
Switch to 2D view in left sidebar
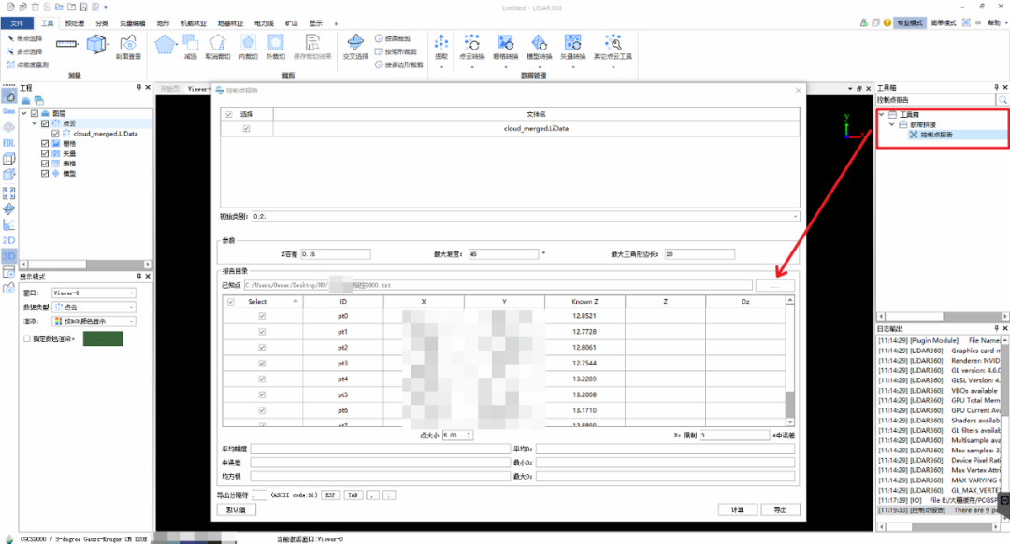[x=9, y=240]
